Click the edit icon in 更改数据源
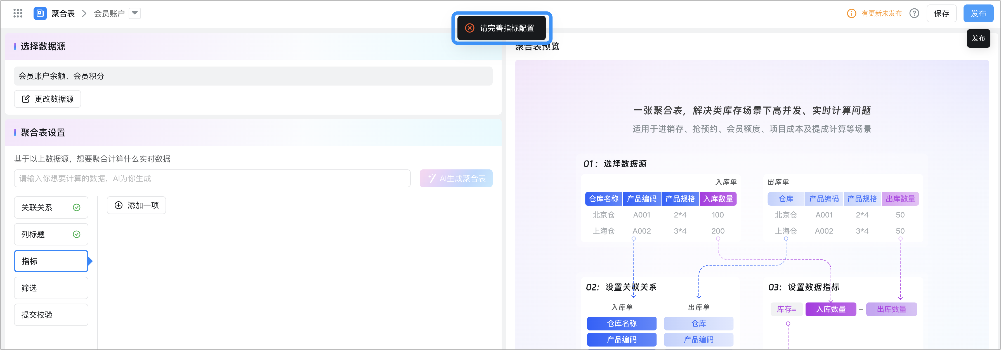Image resolution: width=1001 pixels, height=350 pixels. tap(26, 99)
